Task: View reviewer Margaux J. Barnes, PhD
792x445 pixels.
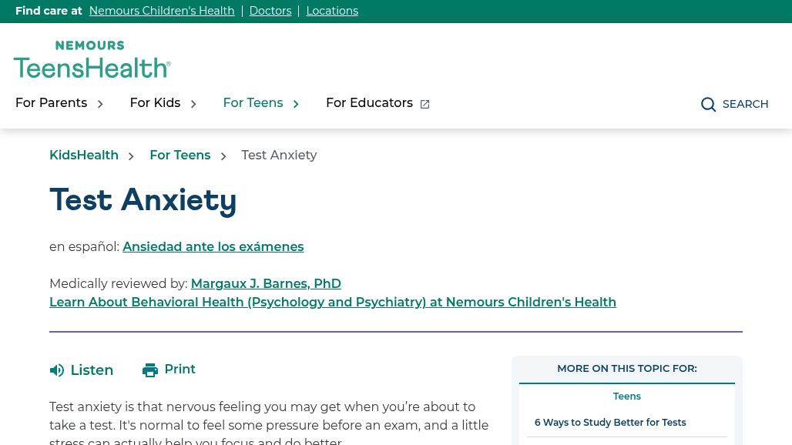Action: [266, 284]
